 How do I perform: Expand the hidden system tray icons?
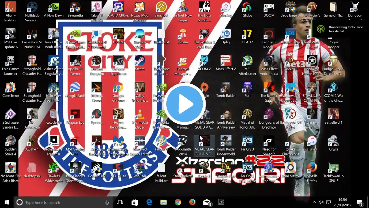pyautogui.click(x=314, y=202)
